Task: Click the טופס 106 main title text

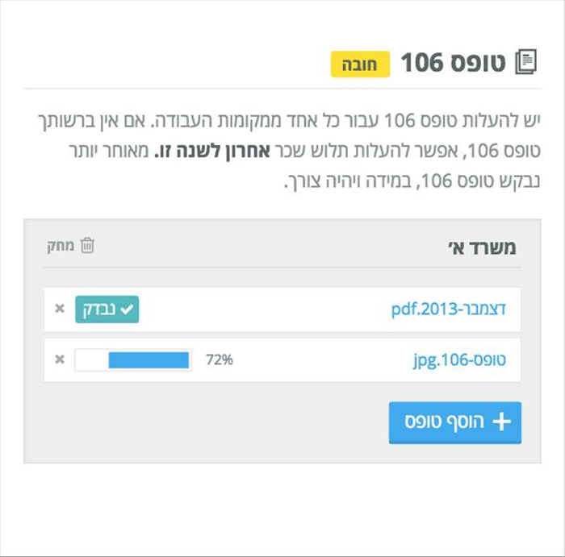Action: pos(454,63)
